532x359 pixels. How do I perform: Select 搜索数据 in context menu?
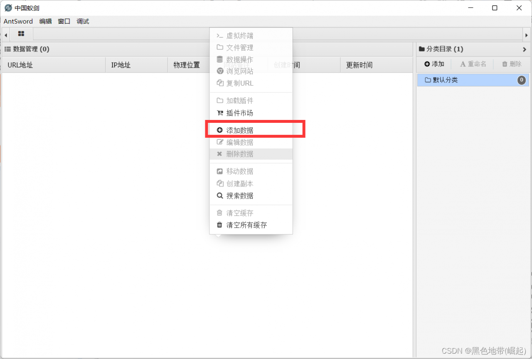click(x=251, y=195)
